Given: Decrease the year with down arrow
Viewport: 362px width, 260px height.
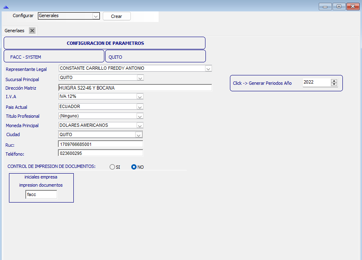Looking at the screenshot, I should [x=334, y=84].
